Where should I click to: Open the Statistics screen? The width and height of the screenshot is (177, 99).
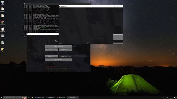coord(65,50)
